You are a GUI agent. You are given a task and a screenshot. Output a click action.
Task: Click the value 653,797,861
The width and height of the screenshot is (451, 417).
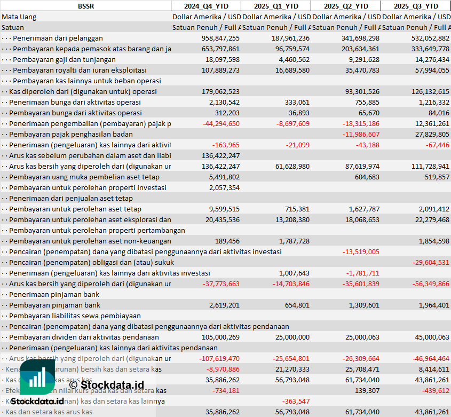[220, 49]
